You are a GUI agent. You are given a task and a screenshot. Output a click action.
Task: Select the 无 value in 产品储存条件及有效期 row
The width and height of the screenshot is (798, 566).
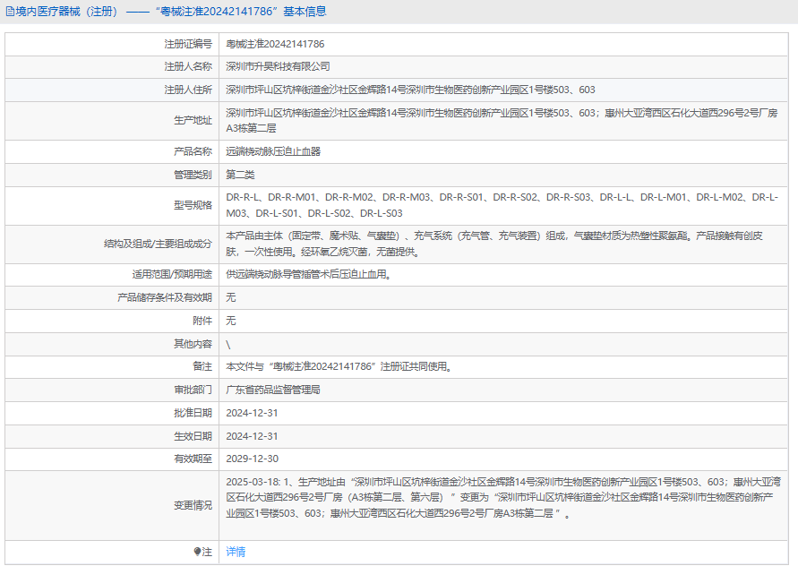tap(231, 297)
